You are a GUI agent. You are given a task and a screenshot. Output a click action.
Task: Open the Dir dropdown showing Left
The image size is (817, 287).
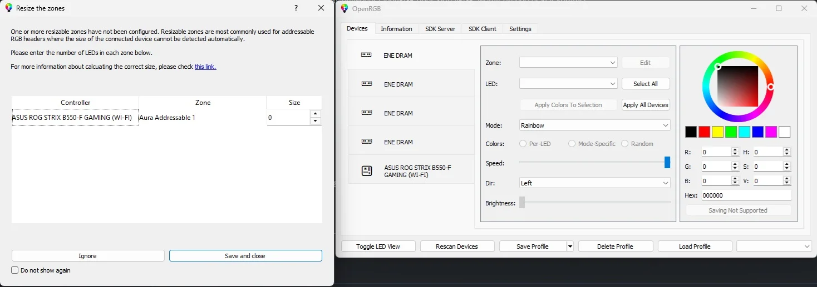[x=594, y=183]
